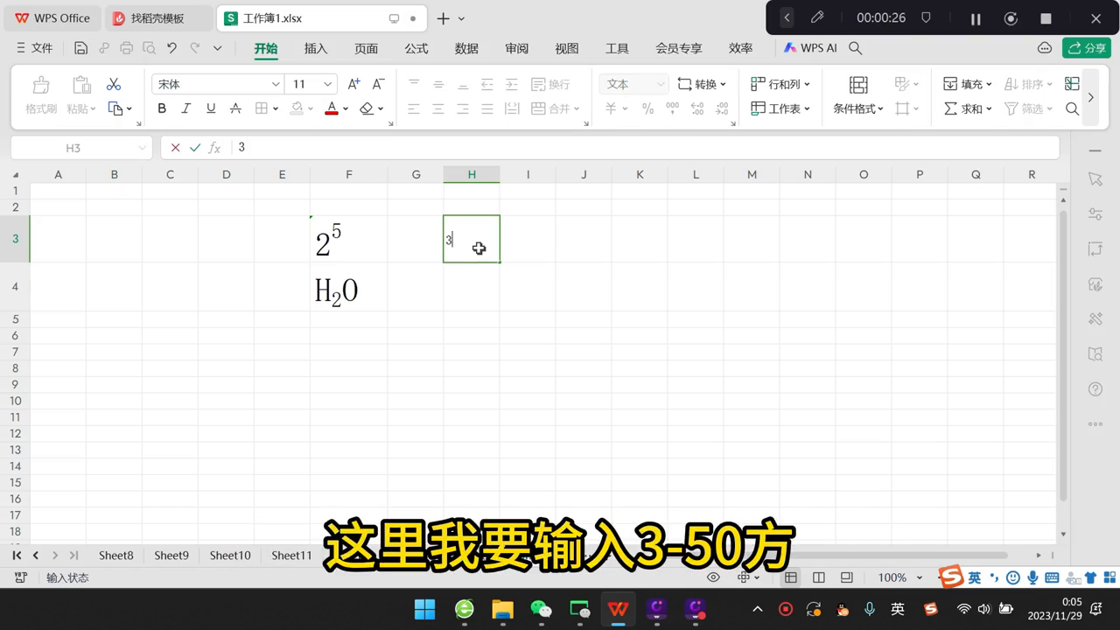Open File Explorer from the taskbar
1120x630 pixels.
coord(502,609)
